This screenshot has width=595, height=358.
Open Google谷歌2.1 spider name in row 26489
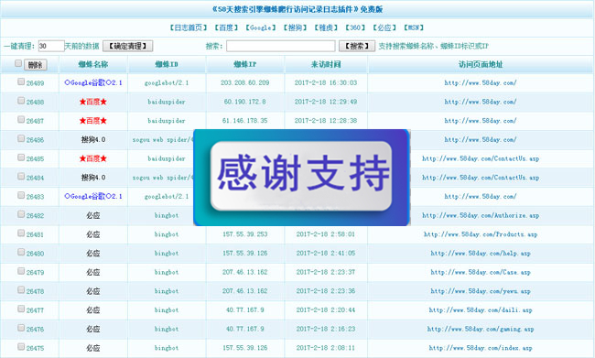(x=93, y=82)
